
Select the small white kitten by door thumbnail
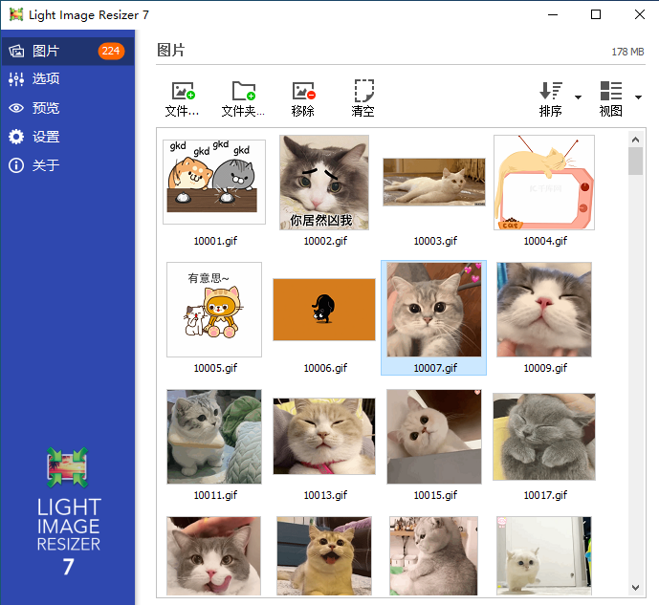544,556
